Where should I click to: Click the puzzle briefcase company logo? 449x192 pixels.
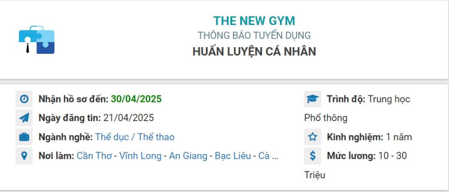coord(36,40)
